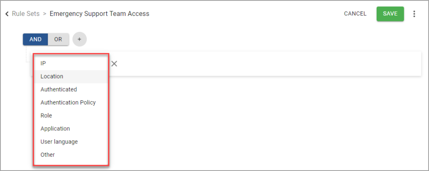
Task: Switch the condition operator to OR
Action: coord(58,39)
